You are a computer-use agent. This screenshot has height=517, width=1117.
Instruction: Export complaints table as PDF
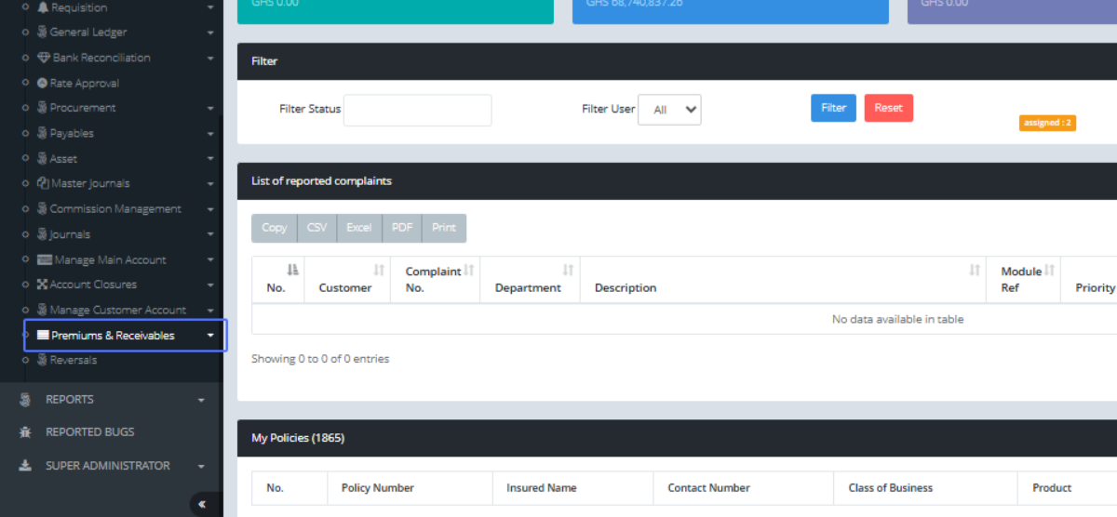[402, 228]
